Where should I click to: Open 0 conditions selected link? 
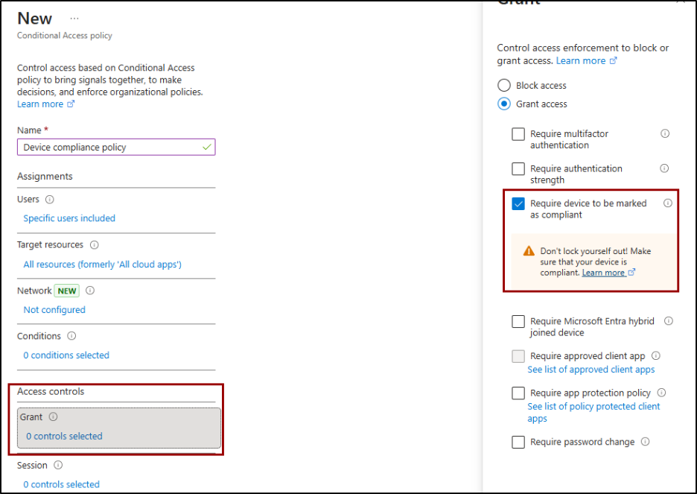[x=66, y=355]
